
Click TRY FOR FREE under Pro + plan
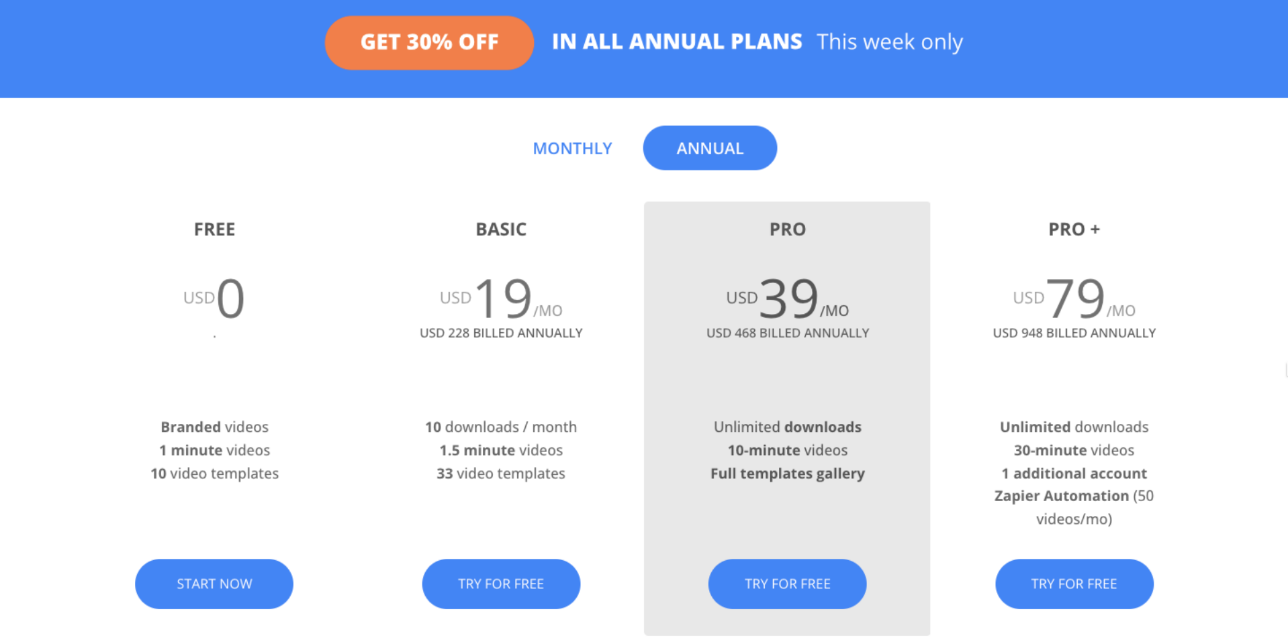(x=1074, y=584)
